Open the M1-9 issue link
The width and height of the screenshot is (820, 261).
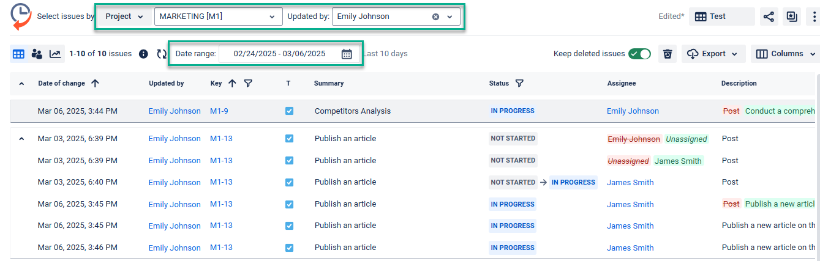(219, 111)
